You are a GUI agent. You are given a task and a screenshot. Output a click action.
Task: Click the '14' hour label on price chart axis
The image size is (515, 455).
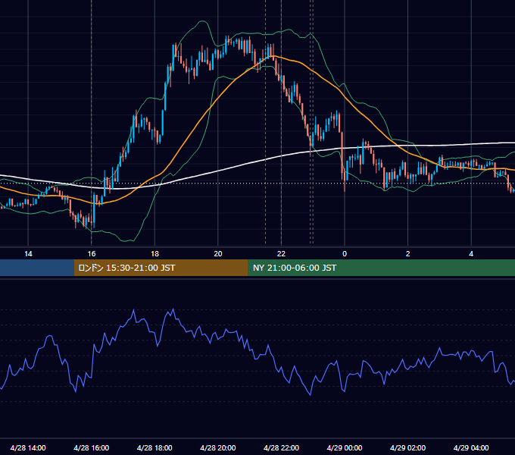[28, 254]
